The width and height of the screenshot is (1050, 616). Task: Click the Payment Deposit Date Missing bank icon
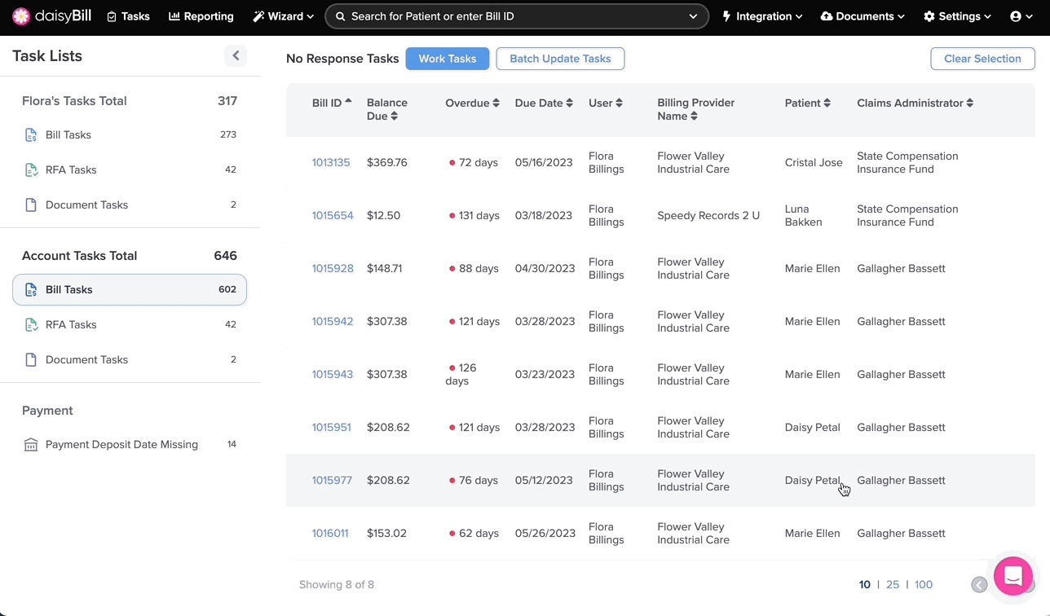pyautogui.click(x=31, y=445)
